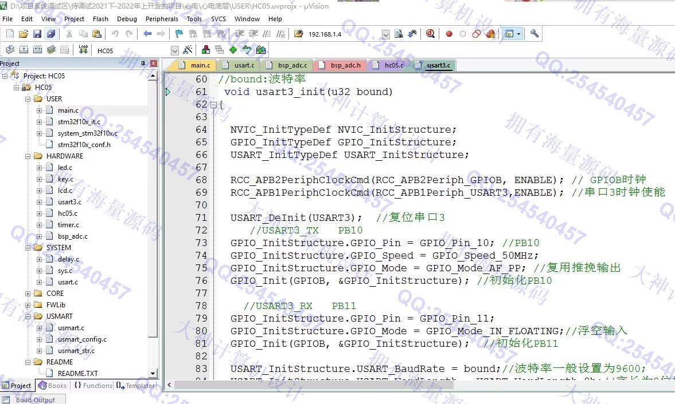Screen dimensions: 675x404
Task: Click the 192.168.1.4 search text field
Action: [x=344, y=34]
